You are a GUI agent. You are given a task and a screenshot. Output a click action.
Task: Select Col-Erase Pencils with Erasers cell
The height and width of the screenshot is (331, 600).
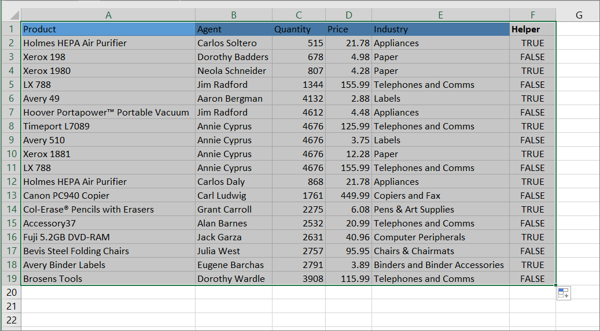pos(108,210)
